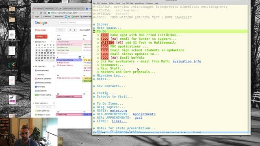The height and width of the screenshot is (146, 260).
Task: Toggle the Mike Zamansky calendar checkbox
Action: pos(36,71)
